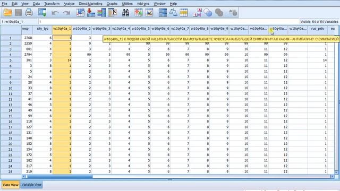340x191 pixels.
Task: Select row number 13 header
Action: [11, 105]
